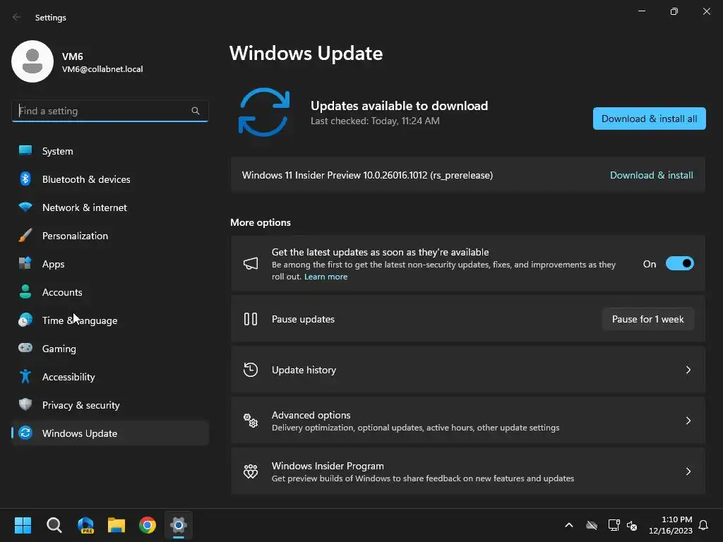
Task: Click Windows 11 Insider Preview update text
Action: click(367, 175)
